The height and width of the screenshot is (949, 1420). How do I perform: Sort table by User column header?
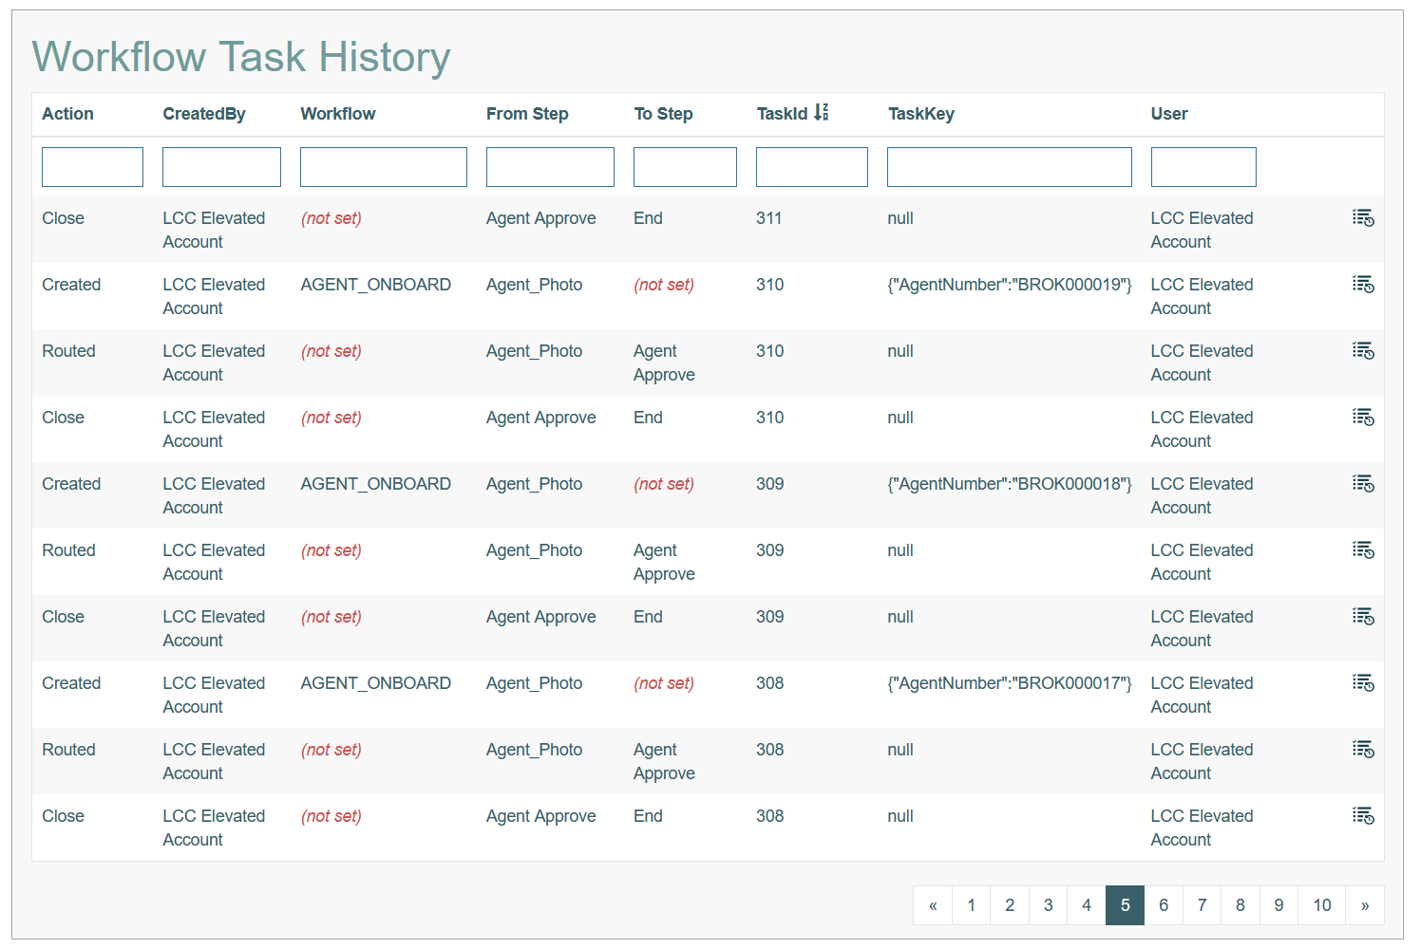pyautogui.click(x=1169, y=114)
